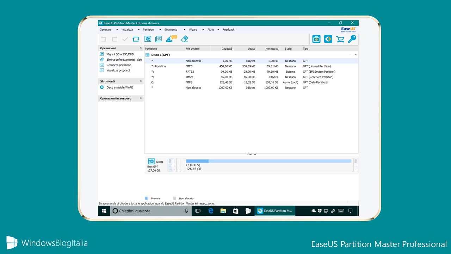Click the Refresh disk info icon
The image size is (451, 254).
(x=136, y=39)
